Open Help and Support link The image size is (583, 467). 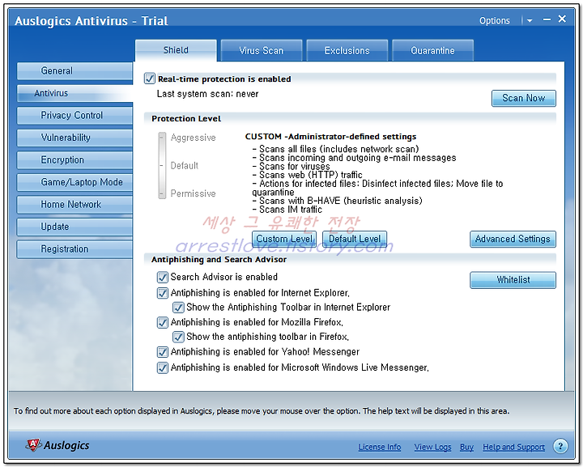(513, 447)
